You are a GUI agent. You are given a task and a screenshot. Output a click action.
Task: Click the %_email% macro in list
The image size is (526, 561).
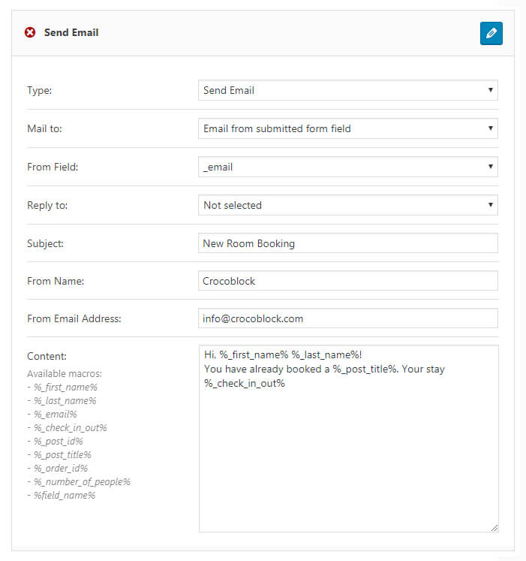[x=56, y=415]
